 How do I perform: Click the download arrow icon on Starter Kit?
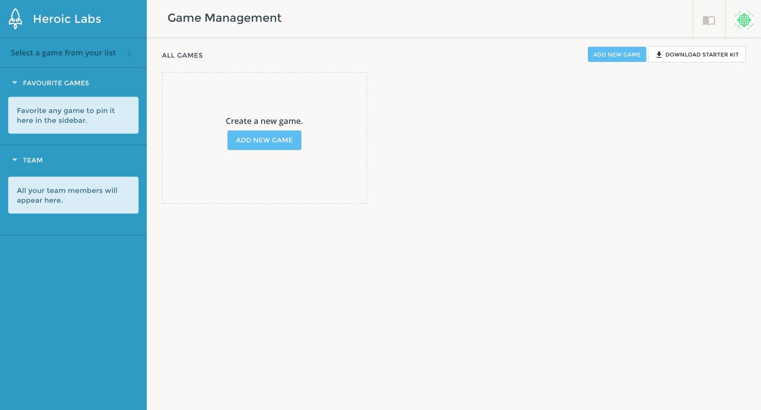[x=659, y=54]
